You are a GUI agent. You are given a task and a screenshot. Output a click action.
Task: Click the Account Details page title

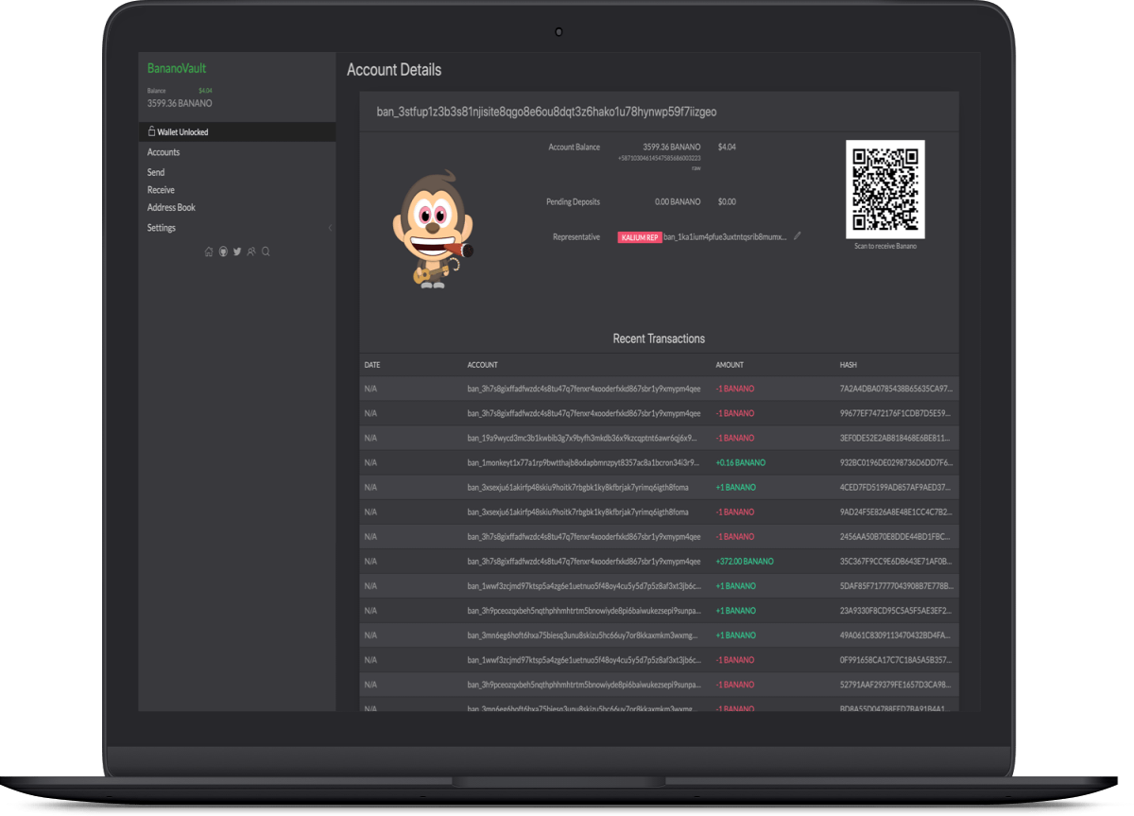pyautogui.click(x=394, y=70)
